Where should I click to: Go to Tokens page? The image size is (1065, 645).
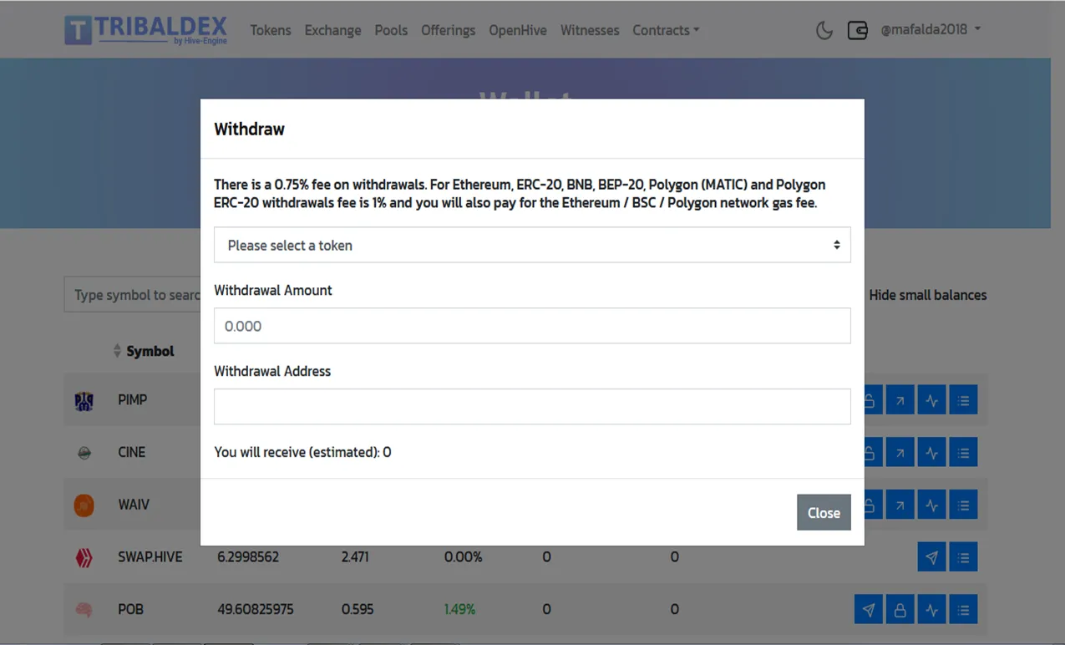coord(271,30)
